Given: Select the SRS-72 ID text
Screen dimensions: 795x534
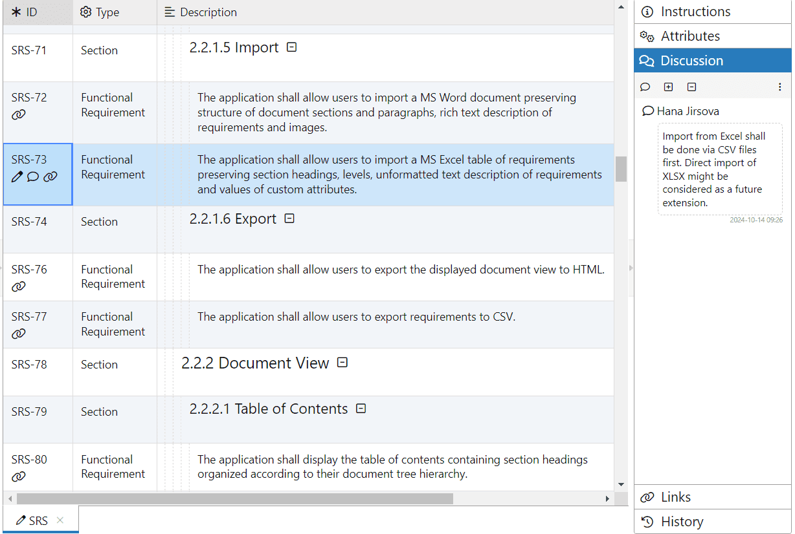Looking at the screenshot, I should pos(29,98).
